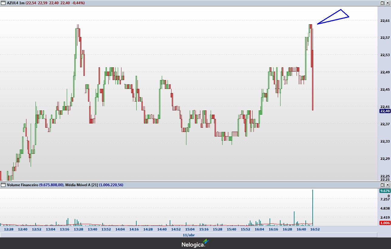The height and width of the screenshot is (249, 391).
Task: Close the AZUL4 price chart panel
Action: click(x=387, y=3)
